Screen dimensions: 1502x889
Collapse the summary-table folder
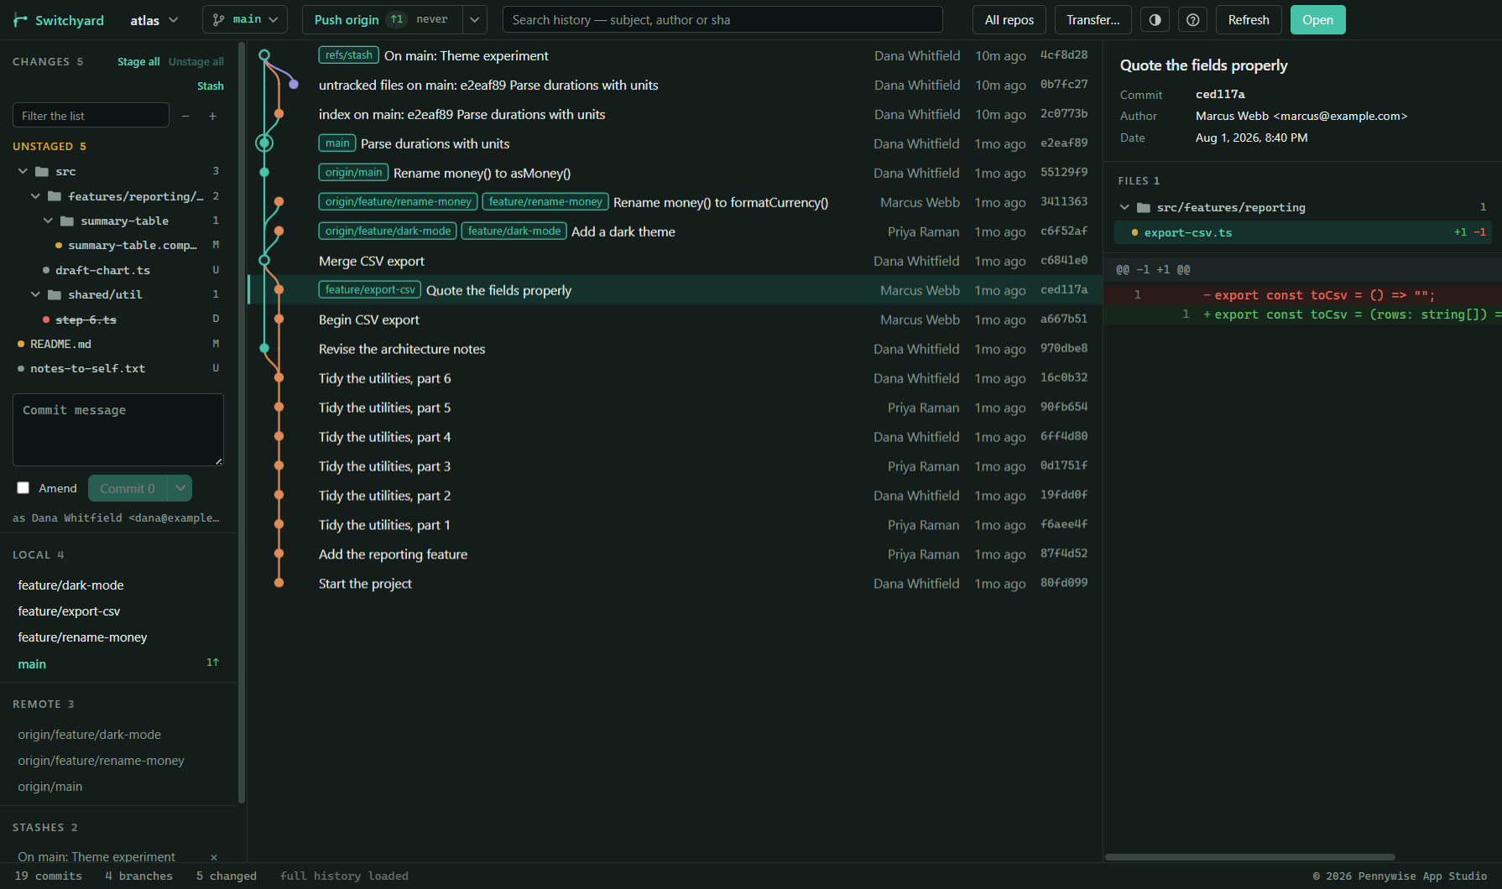pos(48,221)
